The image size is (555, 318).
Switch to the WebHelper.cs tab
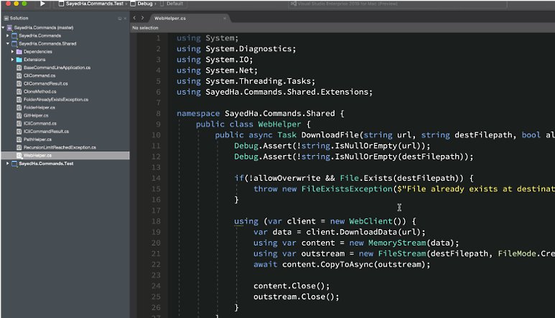(x=171, y=17)
